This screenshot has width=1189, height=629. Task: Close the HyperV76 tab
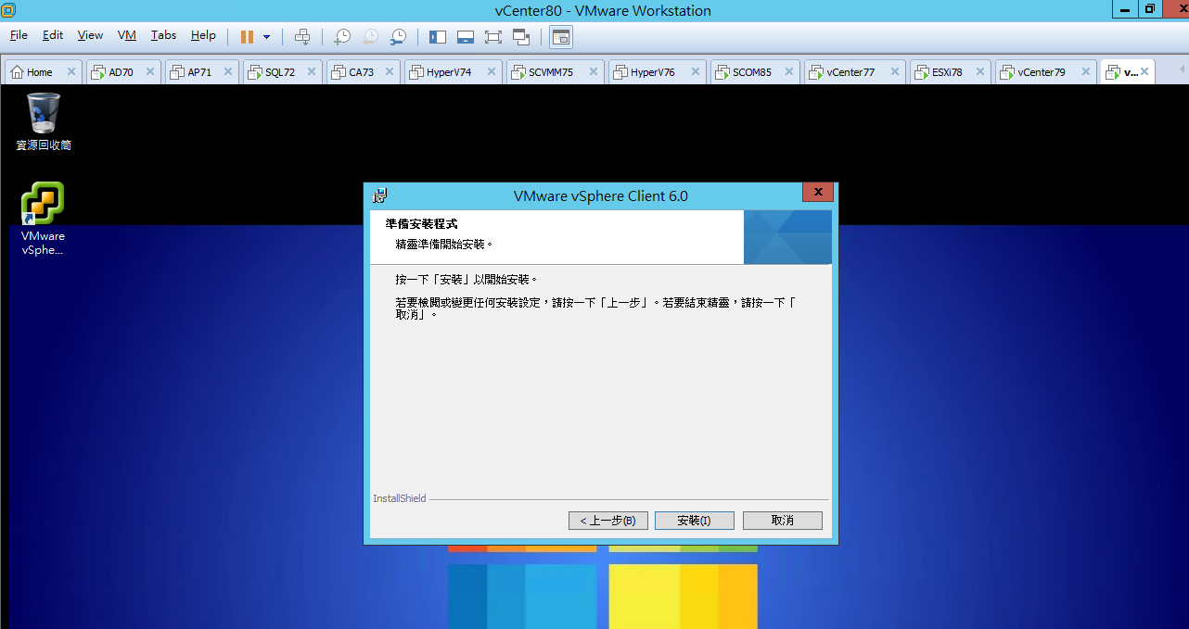pyautogui.click(x=696, y=71)
